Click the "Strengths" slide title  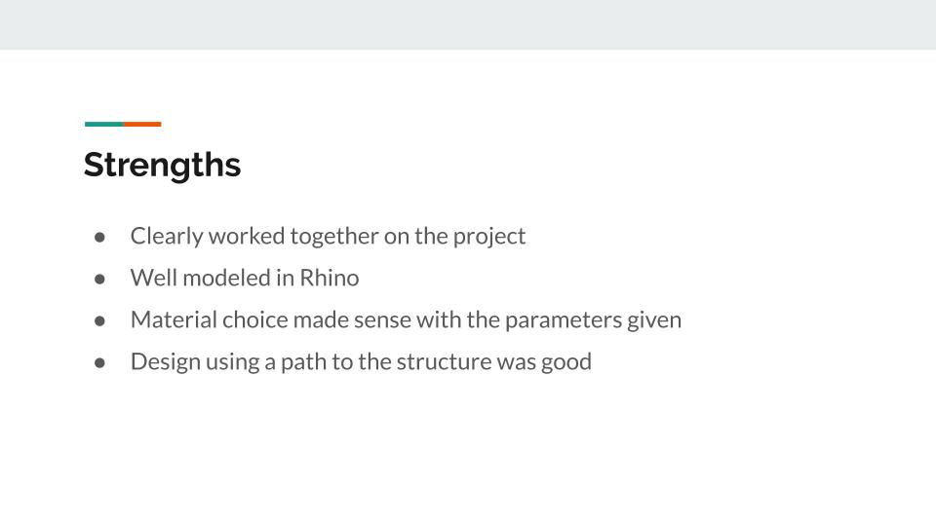(x=162, y=165)
